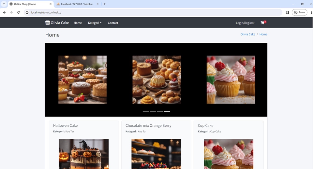The image size is (313, 169).
Task: Open Chrome three-dot menu
Action: (x=311, y=12)
